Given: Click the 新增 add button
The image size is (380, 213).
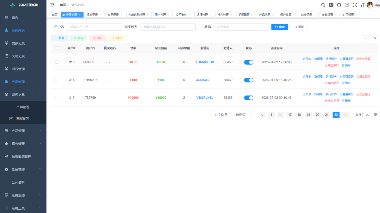Looking at the screenshot, I should pyautogui.click(x=59, y=38).
